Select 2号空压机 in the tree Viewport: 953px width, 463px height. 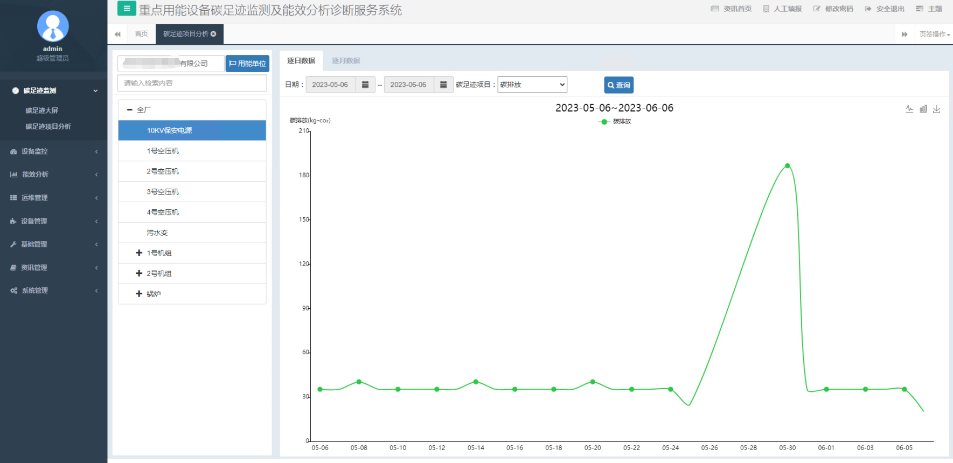click(x=192, y=171)
